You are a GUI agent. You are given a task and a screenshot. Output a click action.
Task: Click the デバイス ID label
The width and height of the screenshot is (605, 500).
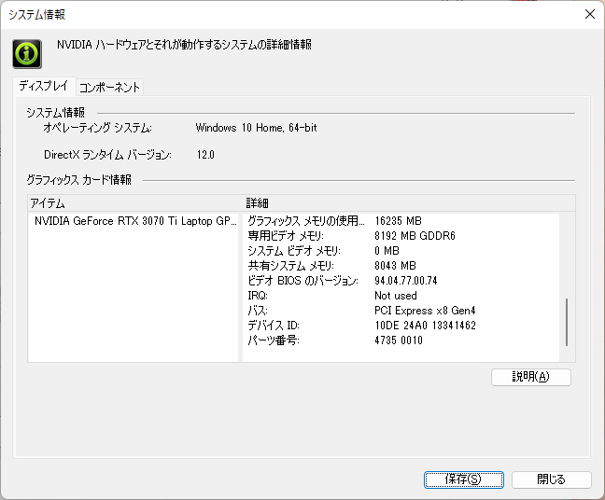[x=274, y=326]
